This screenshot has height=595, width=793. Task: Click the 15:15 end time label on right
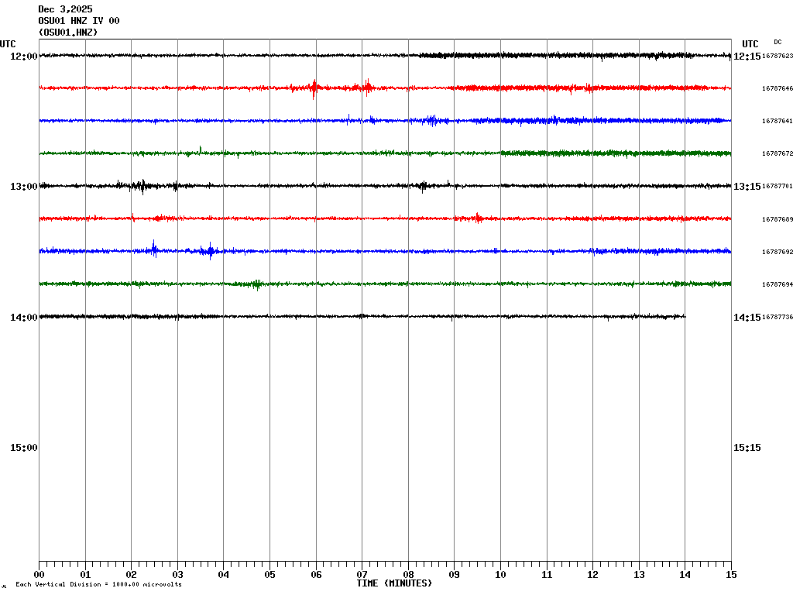[747, 447]
